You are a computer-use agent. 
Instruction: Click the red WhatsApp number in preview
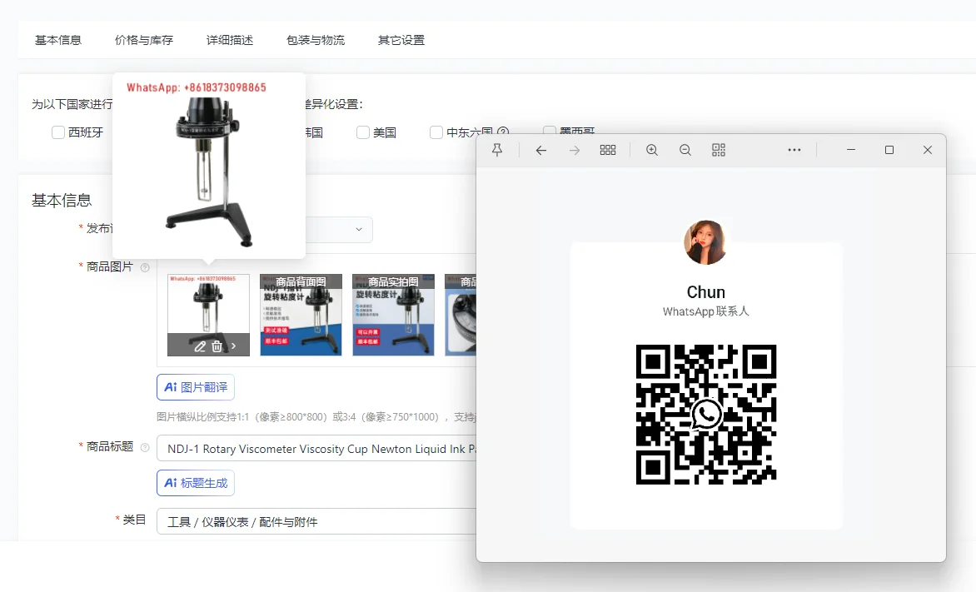pos(196,87)
